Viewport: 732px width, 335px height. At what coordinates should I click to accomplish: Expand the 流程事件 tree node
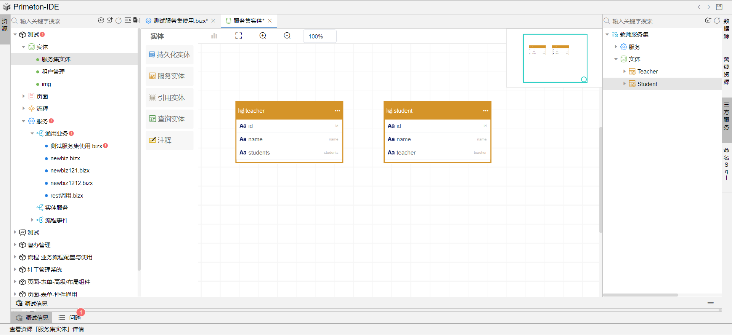[32, 220]
